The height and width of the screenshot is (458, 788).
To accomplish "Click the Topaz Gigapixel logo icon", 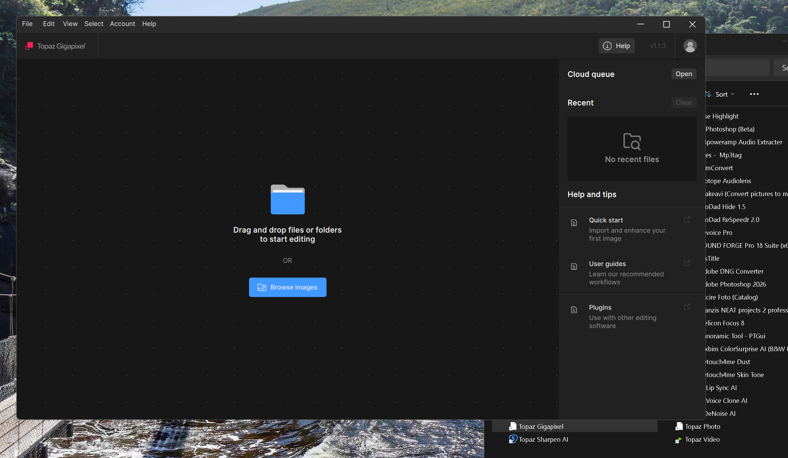I will pos(29,46).
